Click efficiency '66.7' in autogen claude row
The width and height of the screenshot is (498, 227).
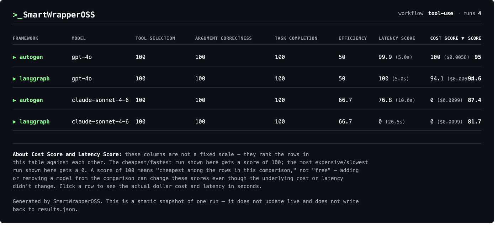coord(345,100)
